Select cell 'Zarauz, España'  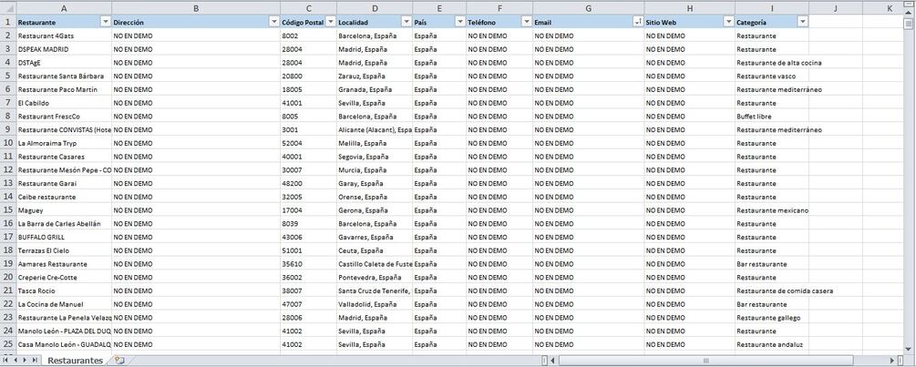click(375, 76)
